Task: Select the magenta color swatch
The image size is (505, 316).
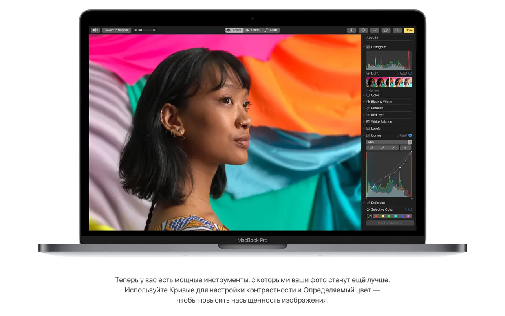Action: click(x=408, y=216)
